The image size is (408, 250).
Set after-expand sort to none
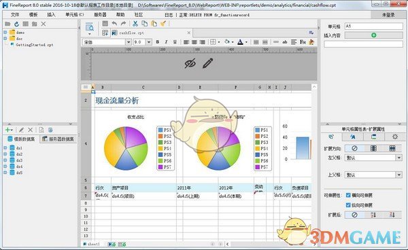(x=354, y=215)
